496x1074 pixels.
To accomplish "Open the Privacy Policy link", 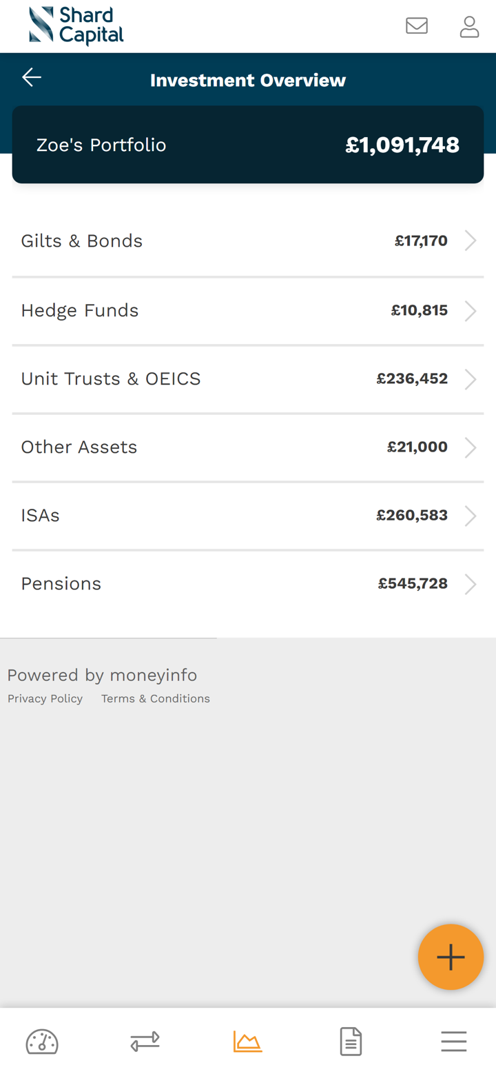I will tap(45, 699).
